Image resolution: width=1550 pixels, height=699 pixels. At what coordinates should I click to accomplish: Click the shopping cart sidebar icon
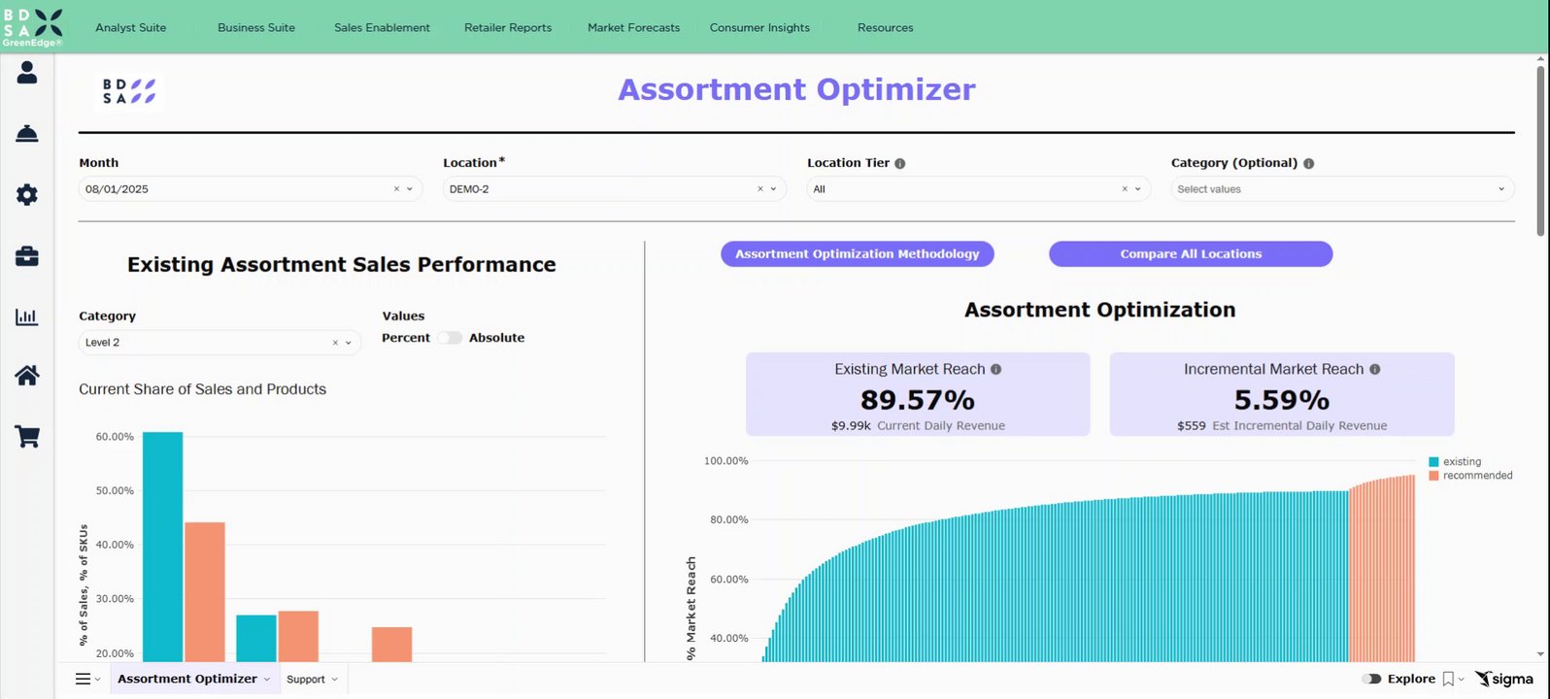[x=27, y=437]
